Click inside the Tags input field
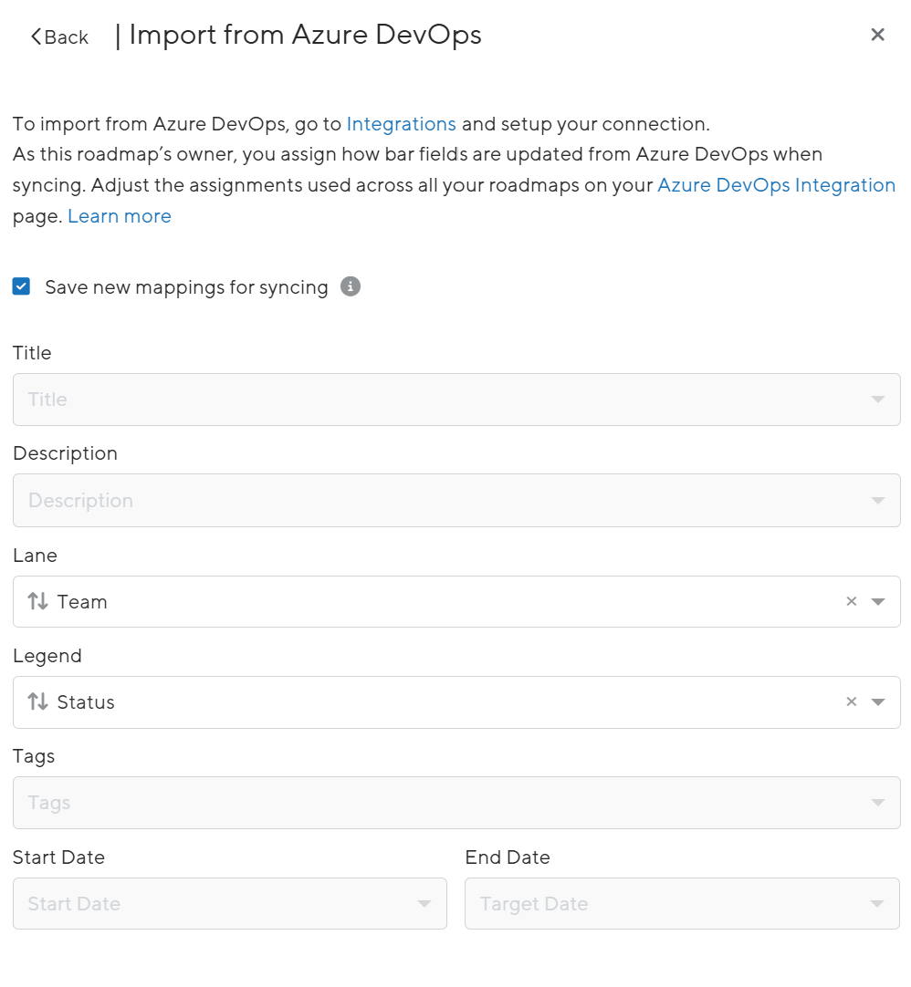The image size is (911, 987). click(365, 803)
